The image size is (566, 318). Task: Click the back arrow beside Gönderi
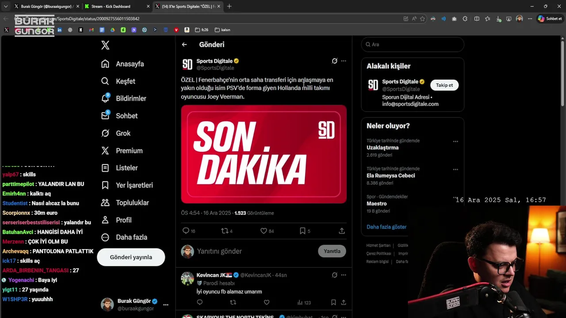(x=184, y=45)
